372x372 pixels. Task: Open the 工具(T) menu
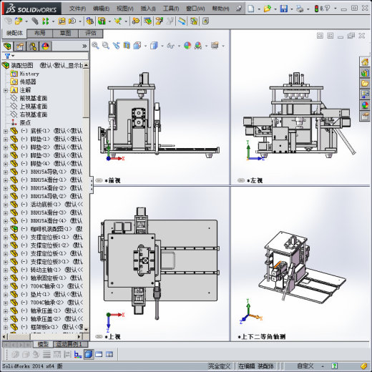(x=171, y=9)
